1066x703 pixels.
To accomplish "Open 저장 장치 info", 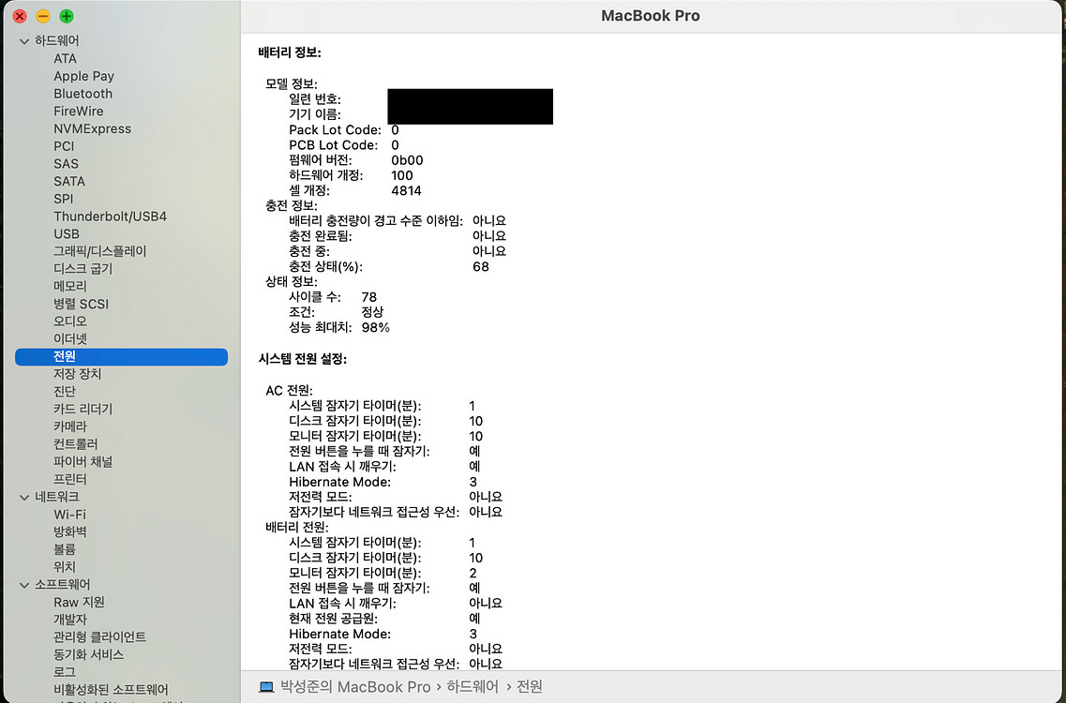I will coord(78,374).
